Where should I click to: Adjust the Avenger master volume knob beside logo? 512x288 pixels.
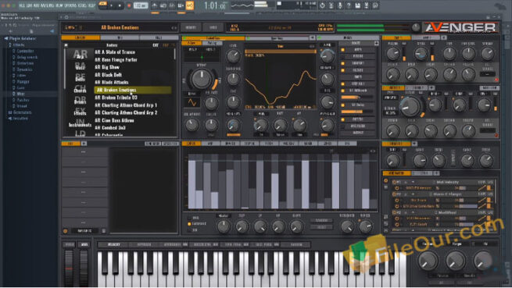416,28
